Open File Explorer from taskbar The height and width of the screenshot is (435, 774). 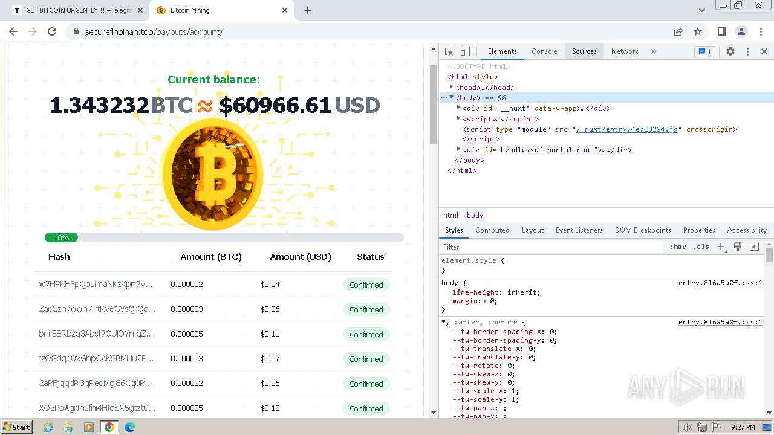point(68,427)
